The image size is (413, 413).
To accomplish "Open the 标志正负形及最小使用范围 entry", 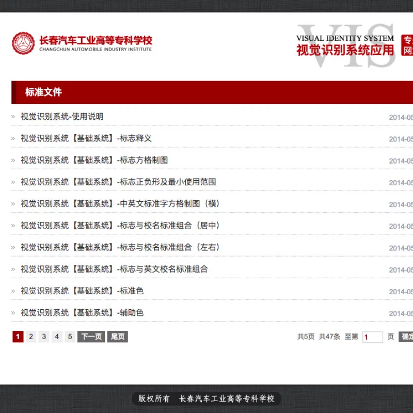I will pyautogui.click(x=117, y=182).
